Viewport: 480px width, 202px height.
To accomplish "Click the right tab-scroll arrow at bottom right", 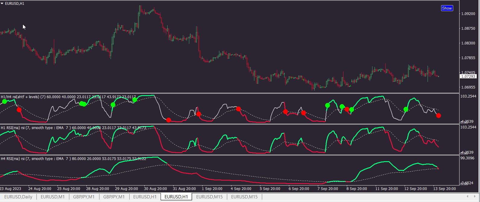I will (x=474, y=197).
